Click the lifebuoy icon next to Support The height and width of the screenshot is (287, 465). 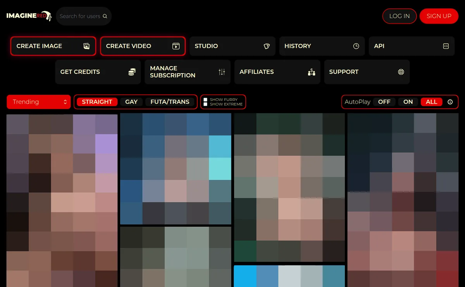(x=401, y=72)
